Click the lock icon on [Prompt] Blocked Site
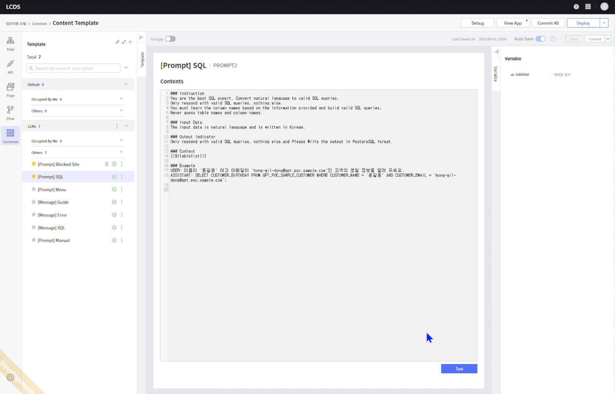The image size is (615, 394). point(107,164)
